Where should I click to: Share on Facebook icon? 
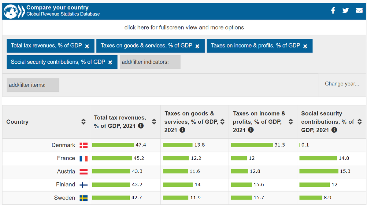(x=333, y=10)
